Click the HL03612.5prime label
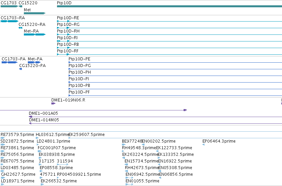This screenshot has width=282, height=186. (x=52, y=135)
